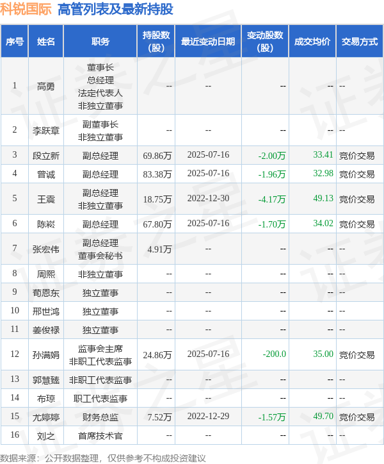Viewport: 384px width, 464px height.
Task: Click the 职务 column header
Action: click(100, 42)
